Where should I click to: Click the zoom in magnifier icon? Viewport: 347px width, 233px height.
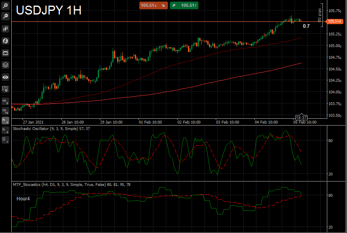click(x=5, y=5)
